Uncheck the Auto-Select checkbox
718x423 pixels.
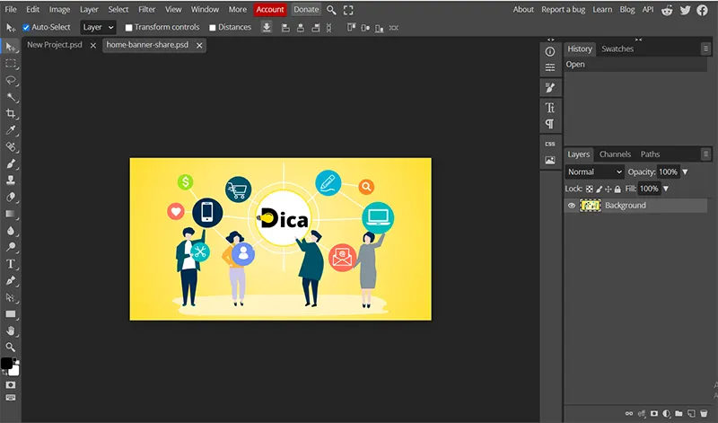[26, 28]
